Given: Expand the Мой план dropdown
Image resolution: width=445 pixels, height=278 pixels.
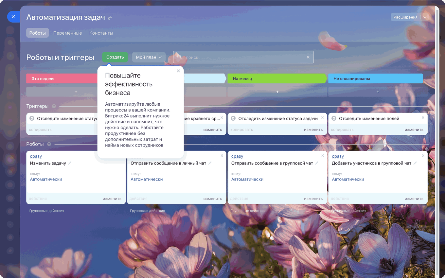Looking at the screenshot, I should 149,57.
